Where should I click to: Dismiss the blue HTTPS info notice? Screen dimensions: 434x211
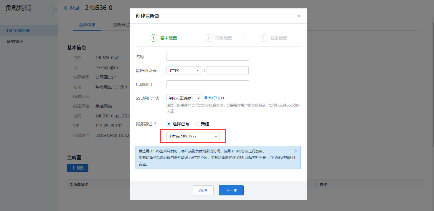coord(296,151)
